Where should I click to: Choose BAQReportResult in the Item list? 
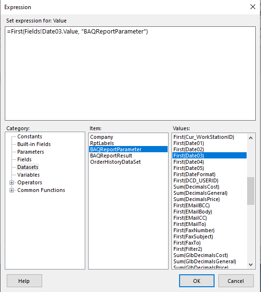pos(128,156)
